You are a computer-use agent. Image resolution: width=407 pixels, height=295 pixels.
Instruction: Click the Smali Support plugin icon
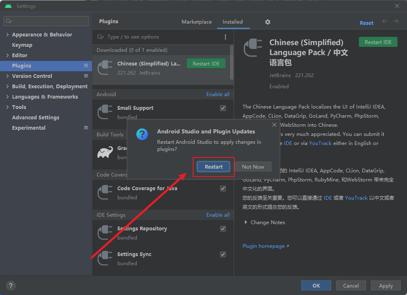[x=105, y=112]
